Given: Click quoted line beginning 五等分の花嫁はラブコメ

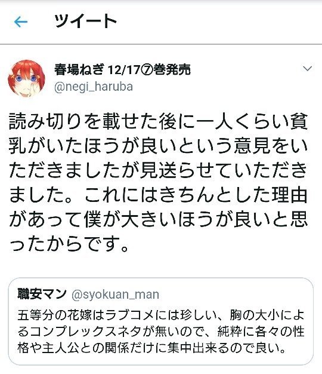Looking at the screenshot, I should point(161,315).
